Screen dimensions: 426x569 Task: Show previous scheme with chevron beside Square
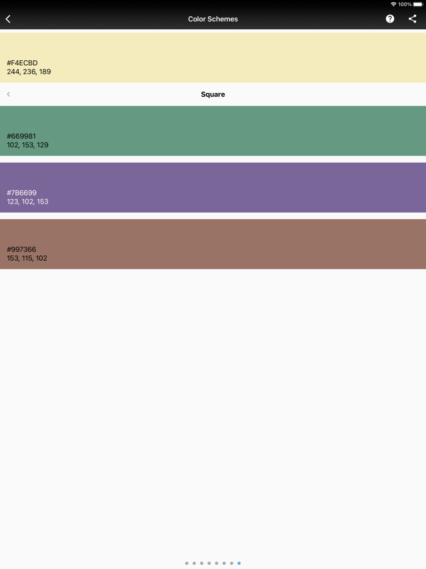coord(9,94)
